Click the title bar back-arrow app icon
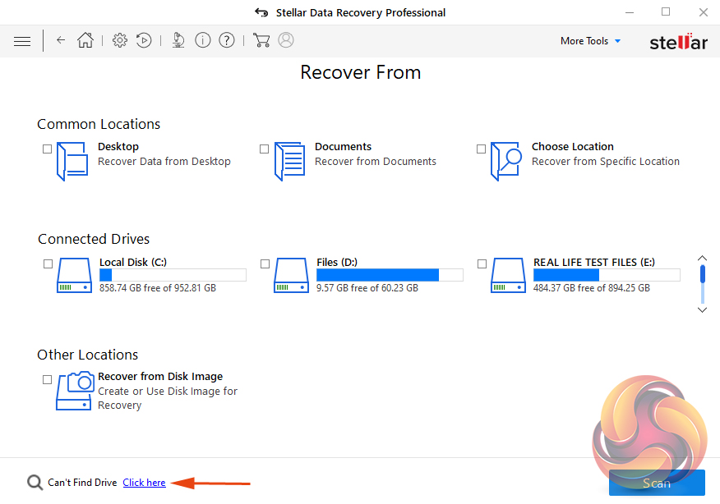Screen dimensions: 720x504 pyautogui.click(x=261, y=12)
